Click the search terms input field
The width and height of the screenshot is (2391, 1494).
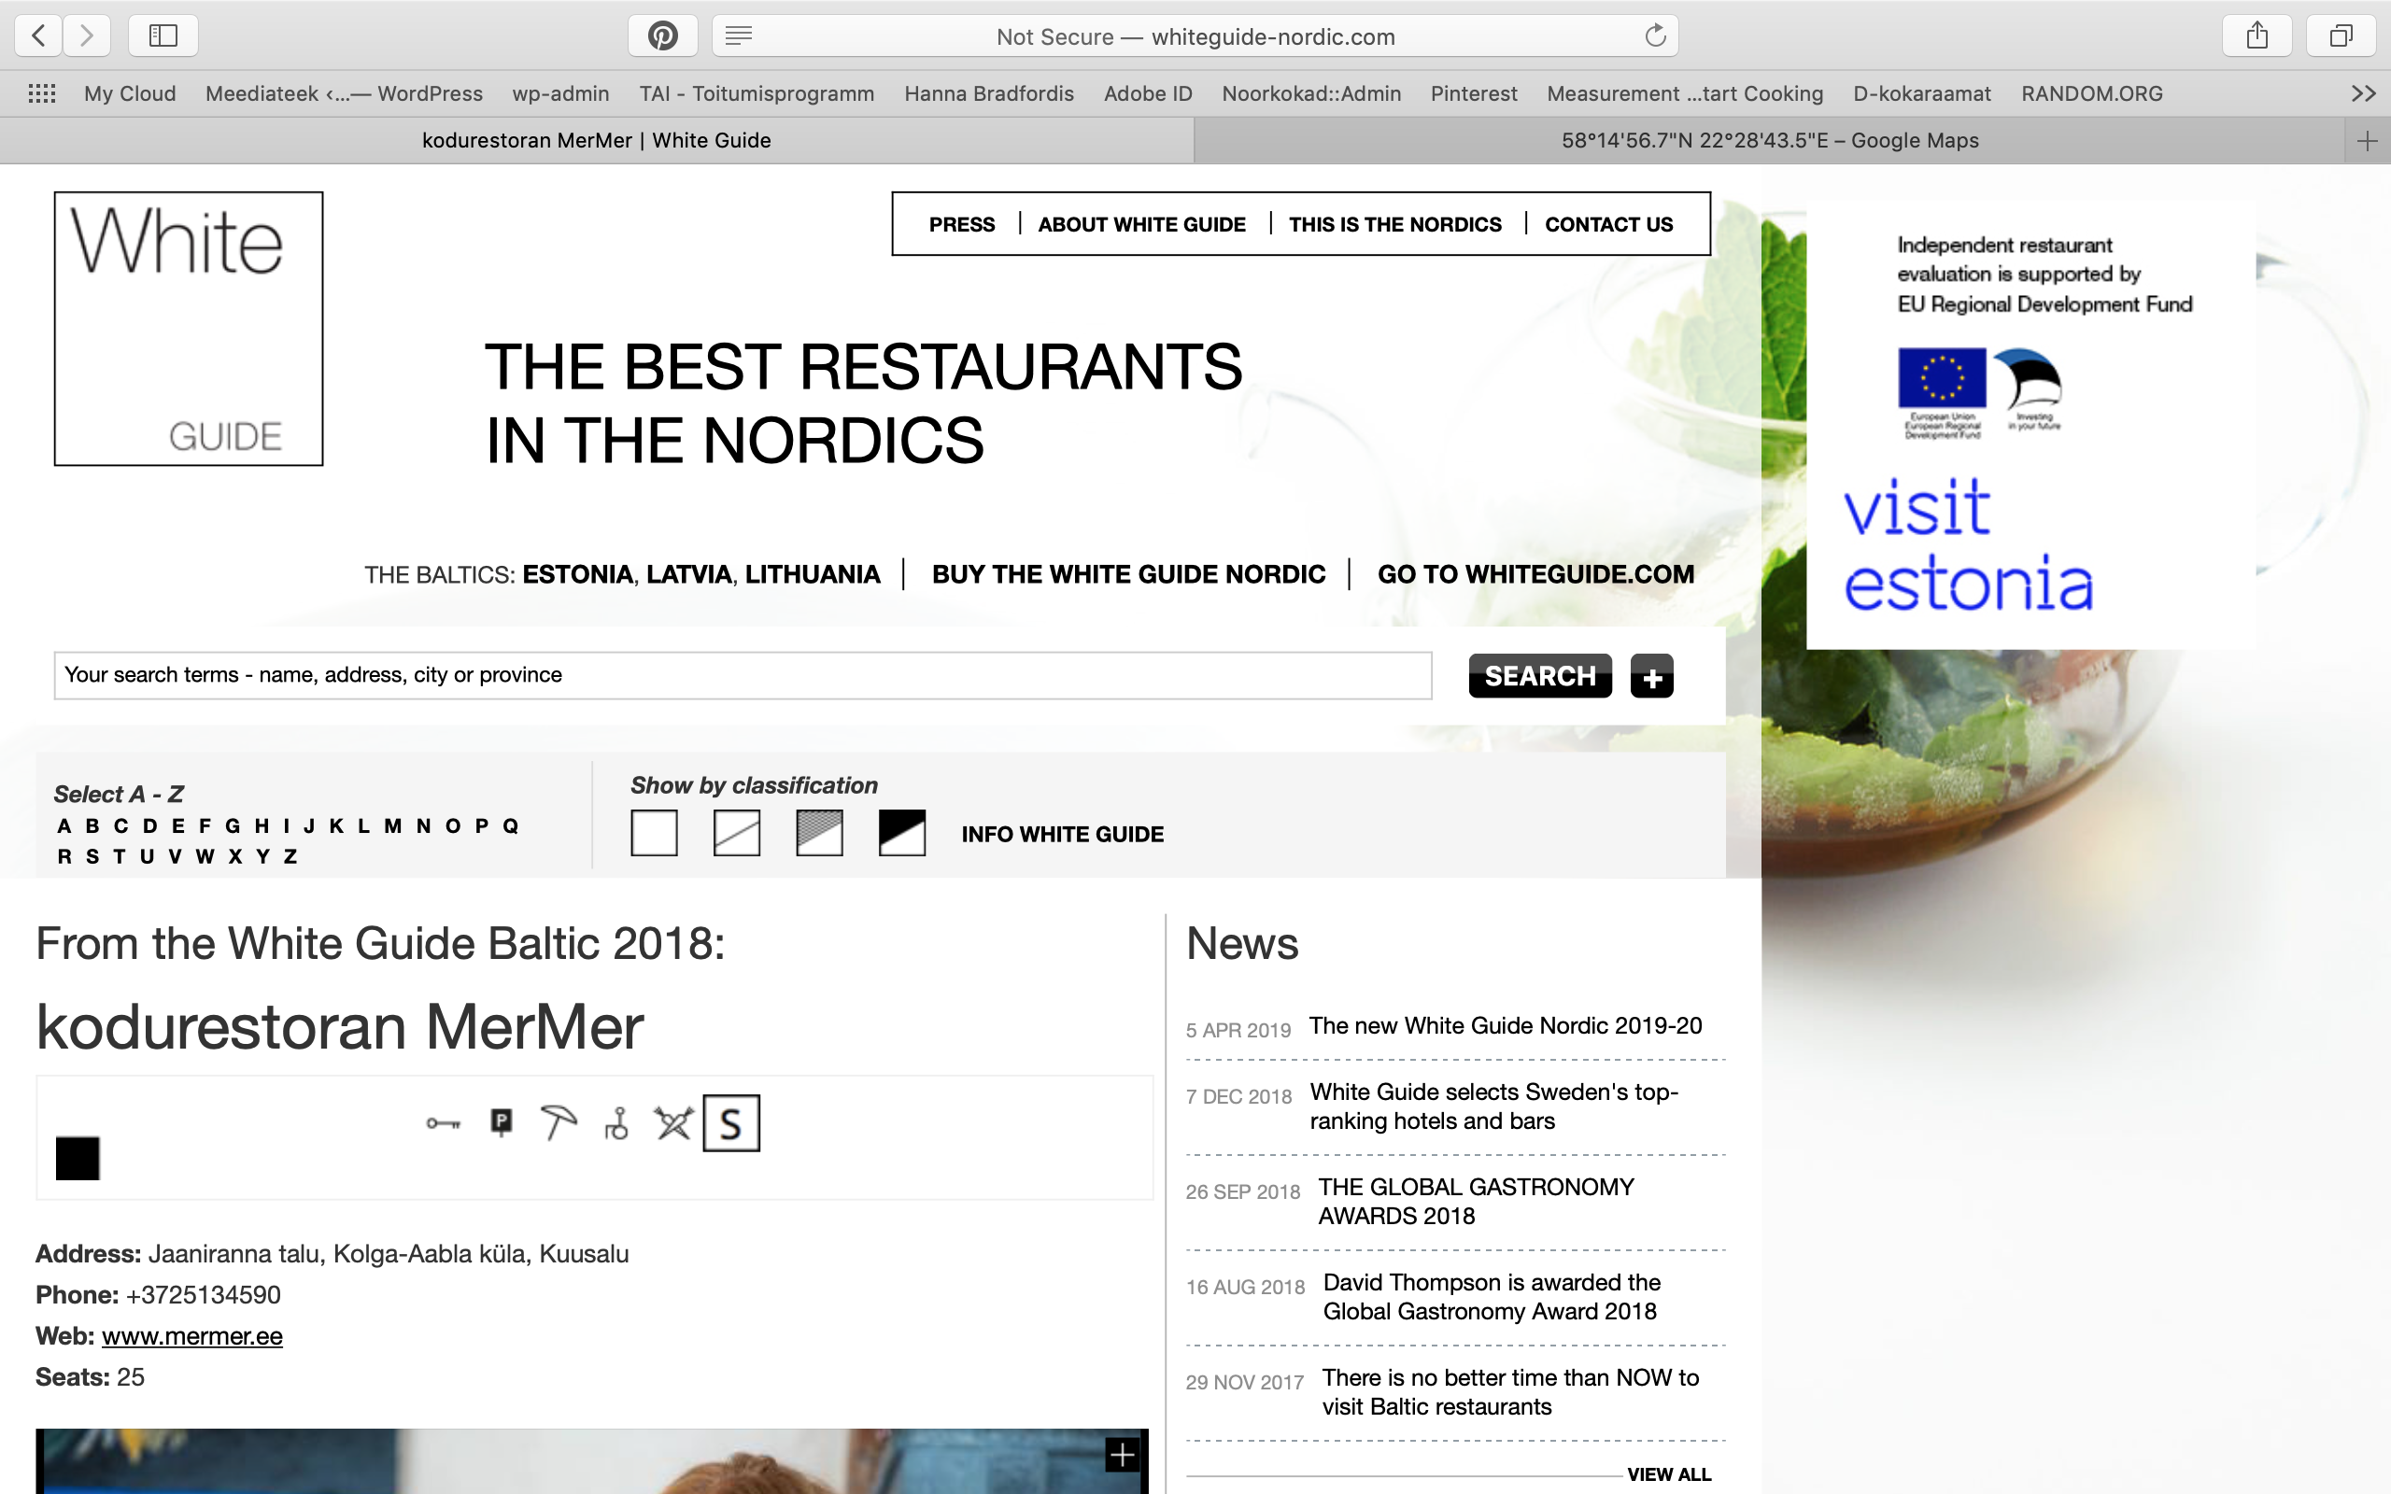tap(742, 675)
